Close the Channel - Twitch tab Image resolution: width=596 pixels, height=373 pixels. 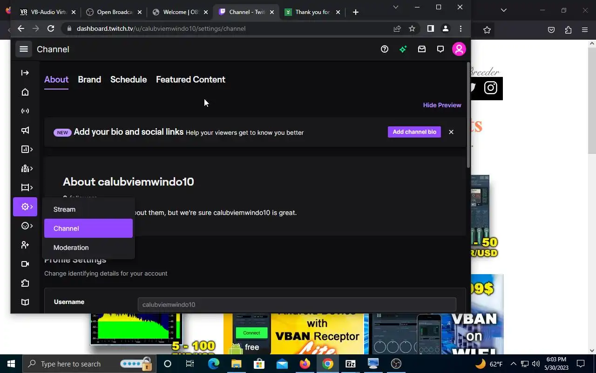[271, 12]
